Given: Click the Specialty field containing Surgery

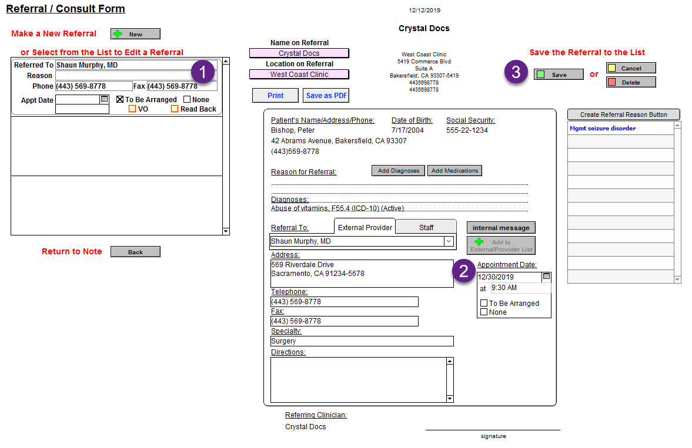Looking at the screenshot, I should point(362,341).
